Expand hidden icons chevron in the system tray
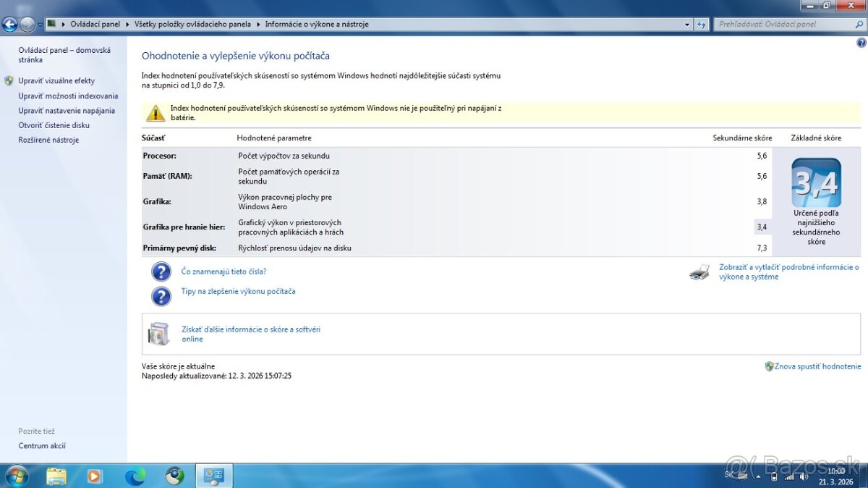868x488 pixels. tap(758, 476)
